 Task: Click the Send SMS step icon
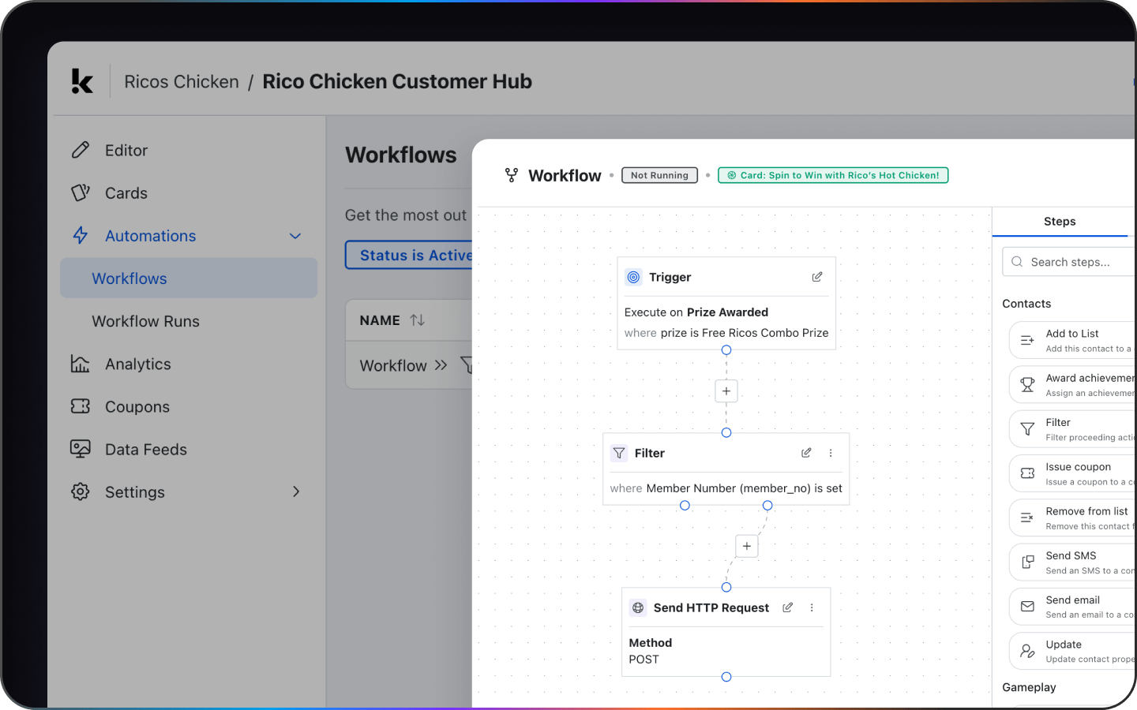tap(1027, 562)
